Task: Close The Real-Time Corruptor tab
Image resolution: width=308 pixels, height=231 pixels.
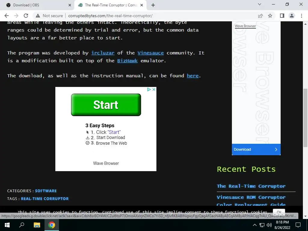Action: tap(142, 5)
